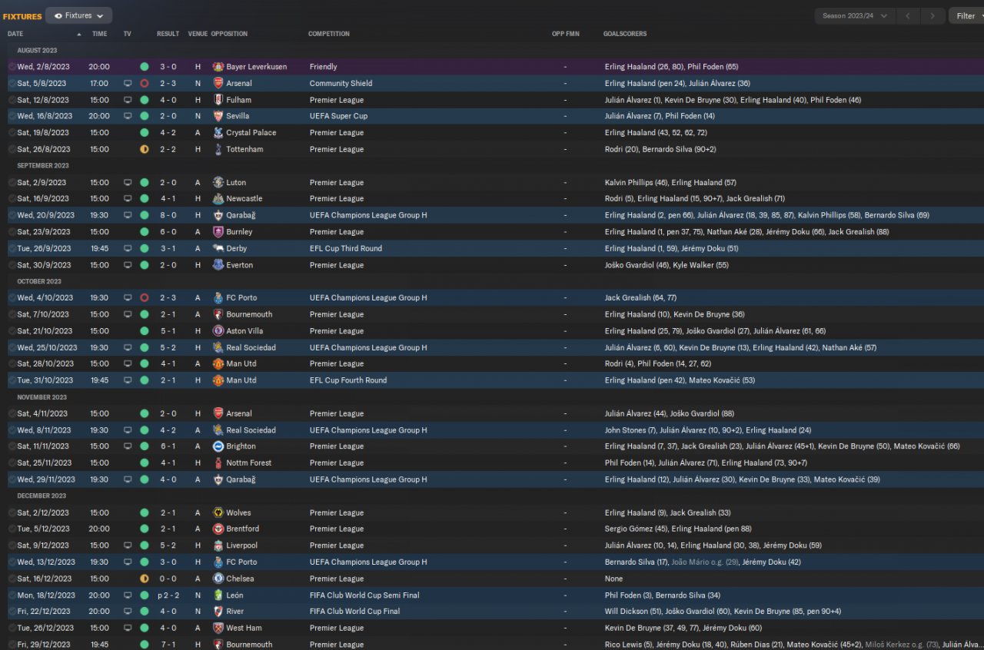
Task: Click the Brighton club badge
Action: [218, 446]
